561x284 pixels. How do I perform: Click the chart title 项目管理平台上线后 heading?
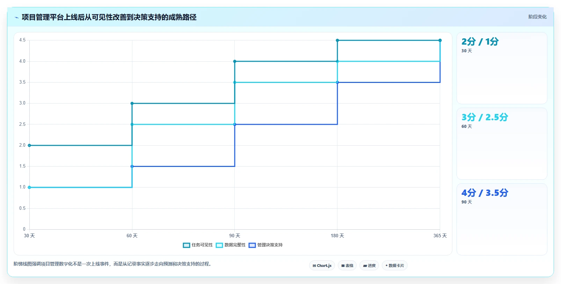click(109, 17)
